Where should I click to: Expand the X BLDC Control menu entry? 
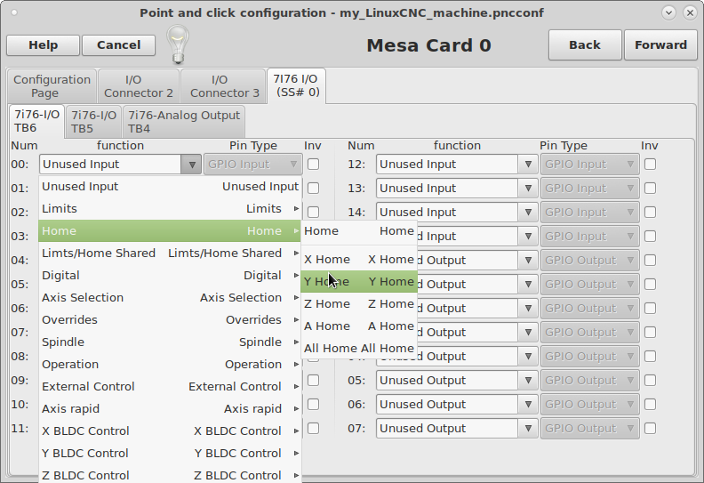coord(170,431)
